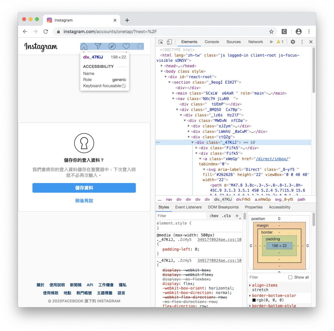Click the border-bottom-color black swatch
Screen dimensions: 334x331
coord(254,300)
